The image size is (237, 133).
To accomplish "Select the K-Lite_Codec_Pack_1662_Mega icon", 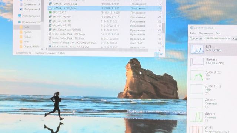I will [x=50, y=34].
